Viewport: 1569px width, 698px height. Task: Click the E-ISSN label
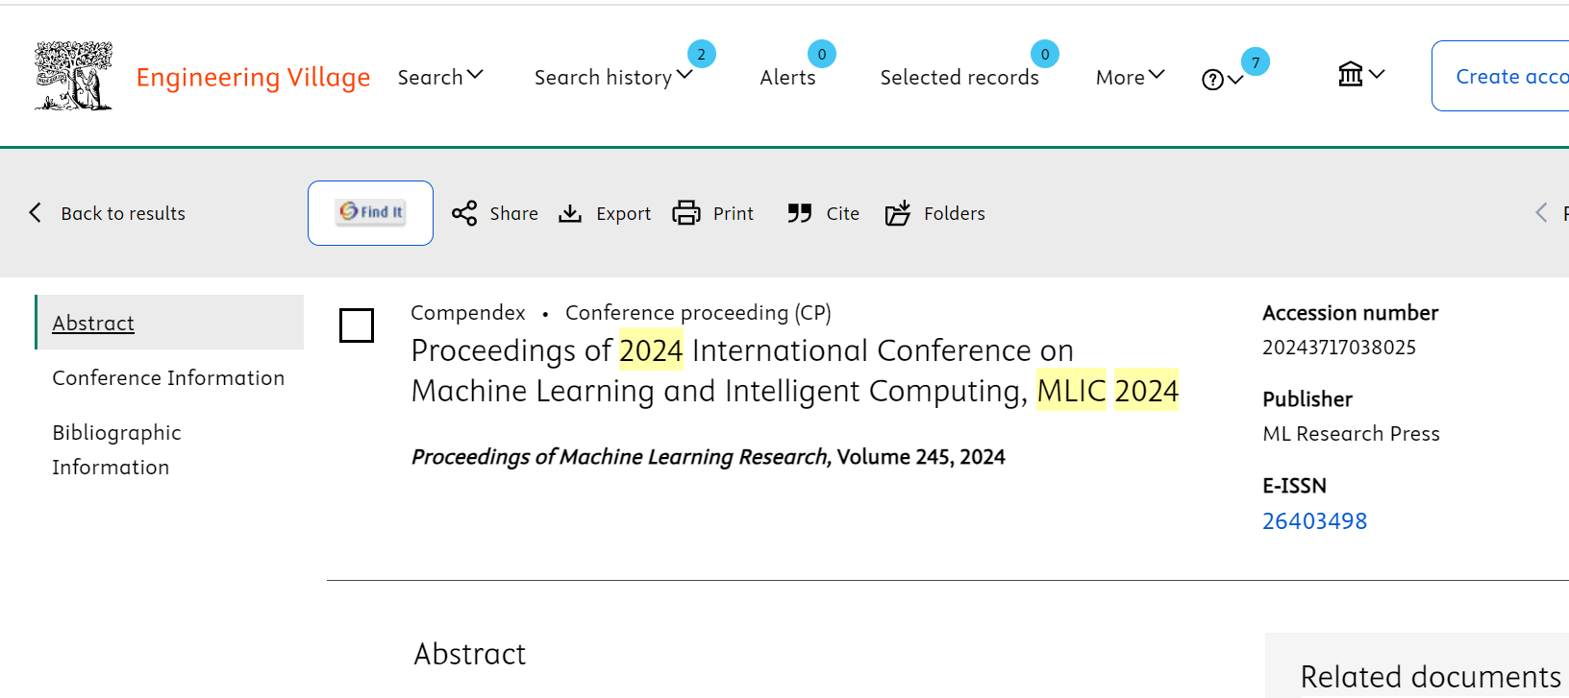click(1294, 485)
